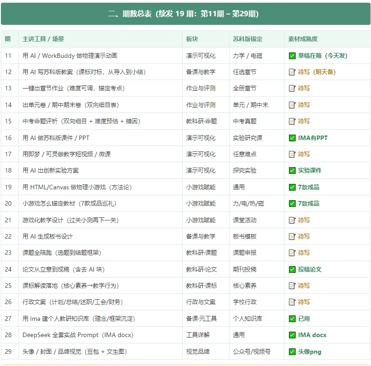Click the 单元 / 期中末 cell
This screenshot has height=366, width=371.
256,105
